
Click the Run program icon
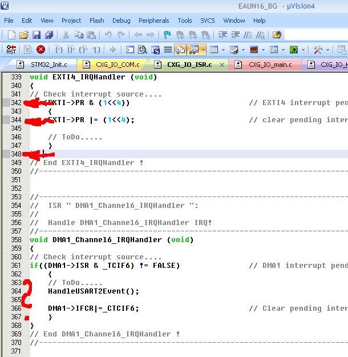pyautogui.click(x=28, y=50)
